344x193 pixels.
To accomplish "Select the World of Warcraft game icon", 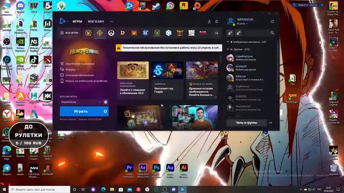I will point(88,33).
